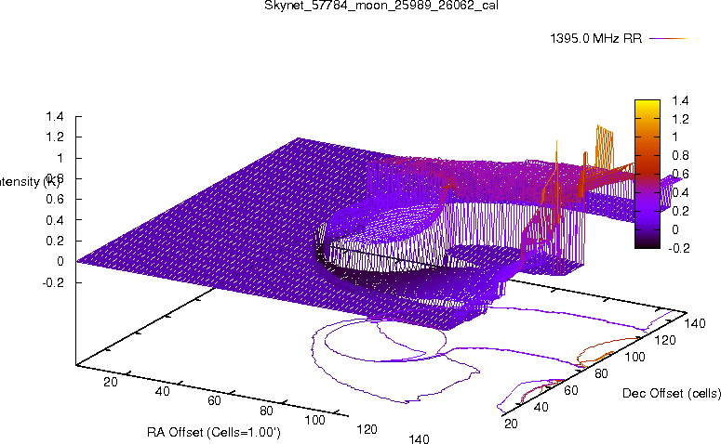The image size is (721, 444).
Task: Click Intensity axis tick 0.2
Action: tap(55, 241)
